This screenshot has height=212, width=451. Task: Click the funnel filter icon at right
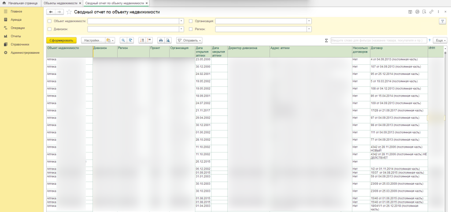[x=442, y=21]
